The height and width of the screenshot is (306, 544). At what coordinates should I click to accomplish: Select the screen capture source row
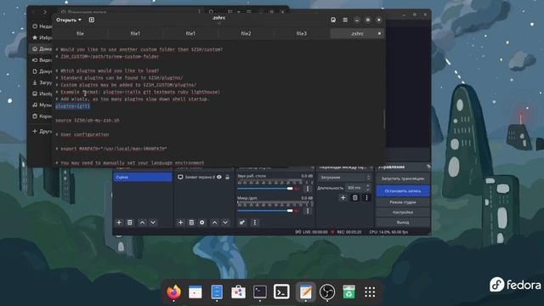204,177
